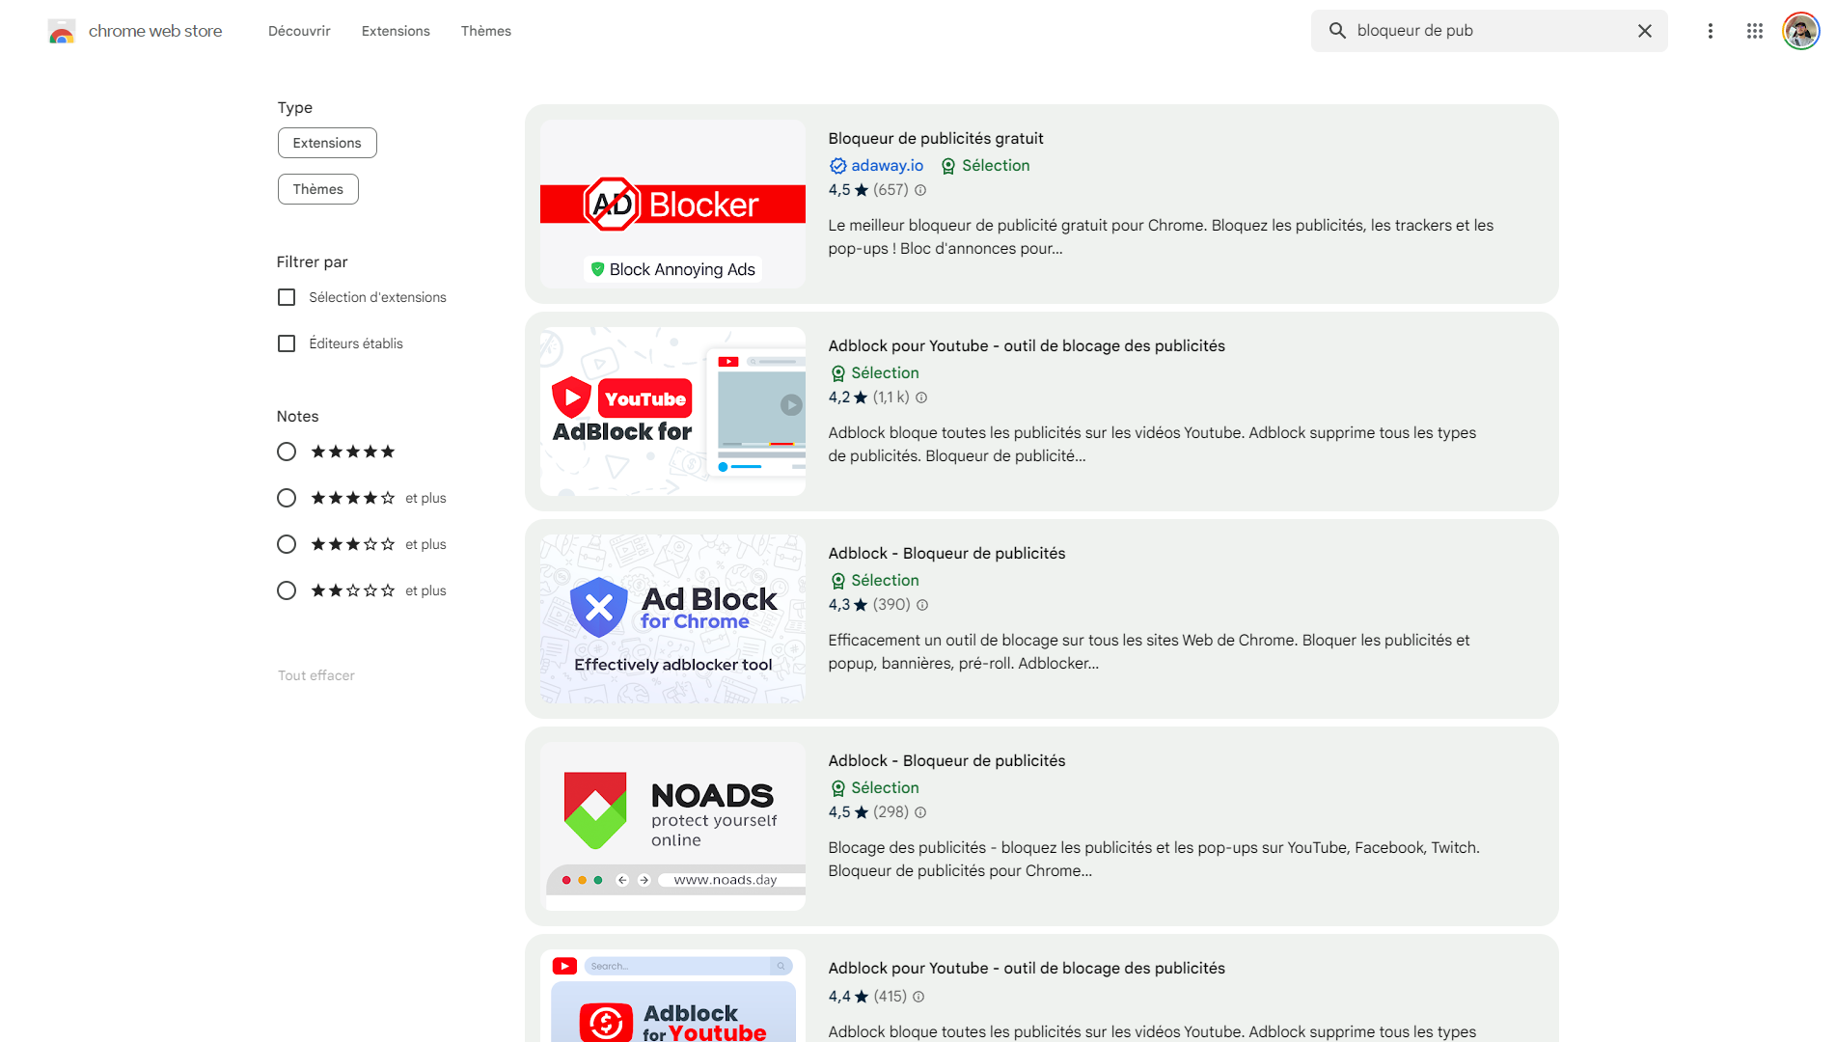
Task: Open the adaway.io publisher link
Action: [887, 165]
